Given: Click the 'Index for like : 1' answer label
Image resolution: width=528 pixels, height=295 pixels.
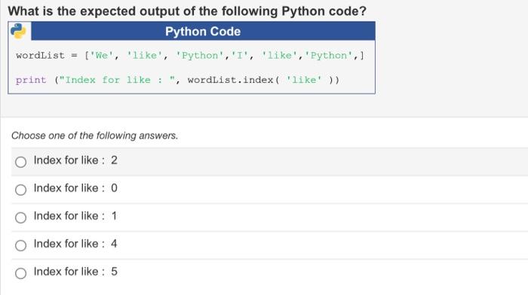Looking at the screenshot, I should (75, 216).
